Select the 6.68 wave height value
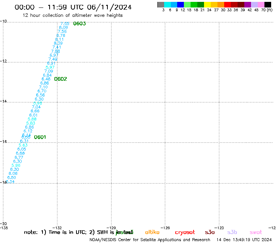Image resolution: width=276 pixels, height=243 pixels. click(20, 153)
